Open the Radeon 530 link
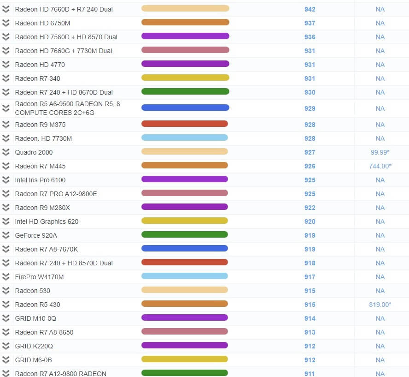 click(x=32, y=291)
